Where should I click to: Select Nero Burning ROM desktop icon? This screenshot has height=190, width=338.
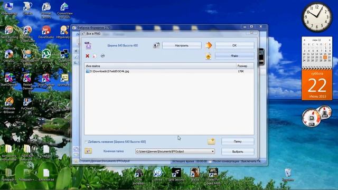tap(9, 34)
